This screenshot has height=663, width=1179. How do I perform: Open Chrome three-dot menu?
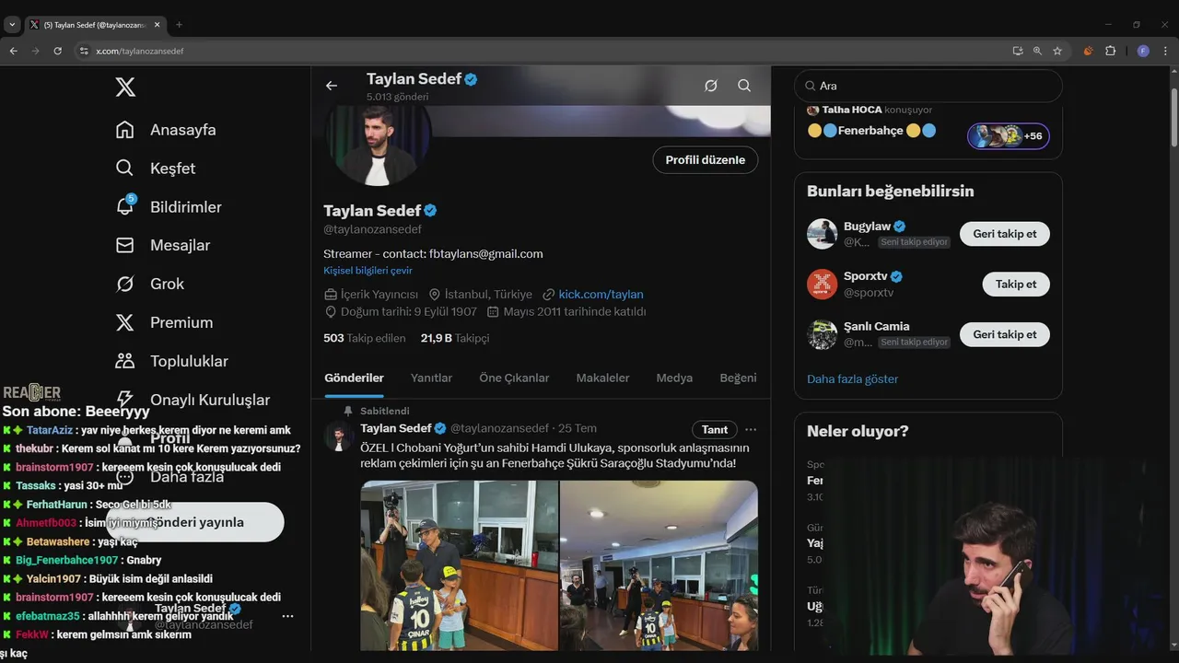click(x=1165, y=52)
